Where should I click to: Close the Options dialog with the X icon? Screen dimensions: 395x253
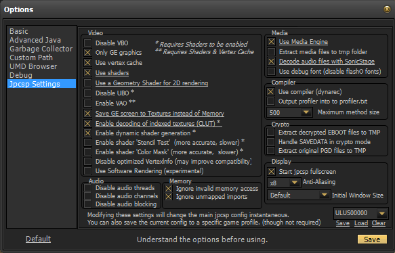point(387,9)
